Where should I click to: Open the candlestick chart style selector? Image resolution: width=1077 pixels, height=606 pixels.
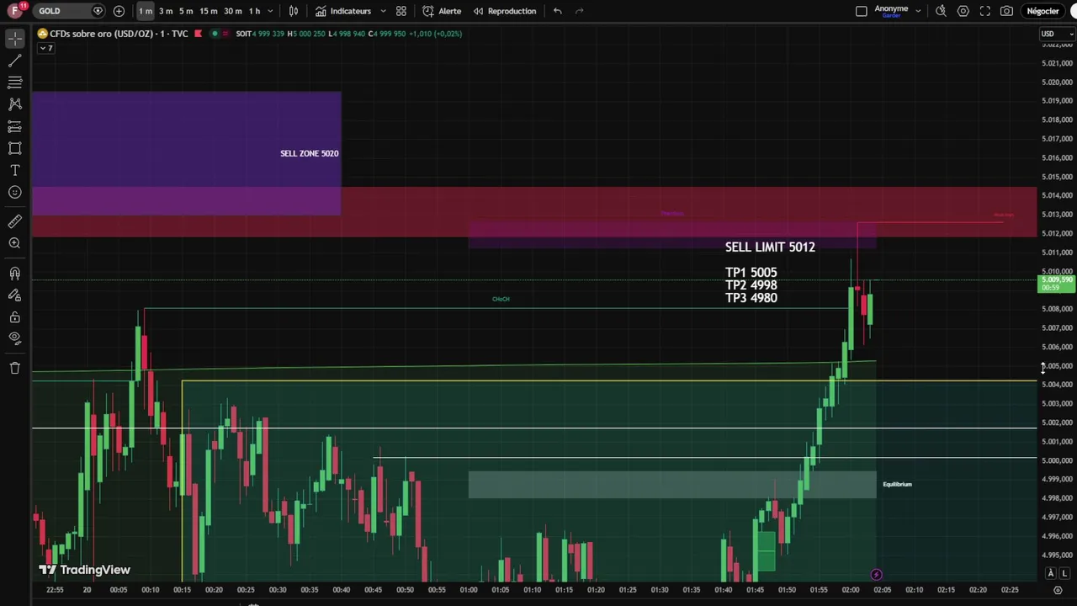pos(294,11)
